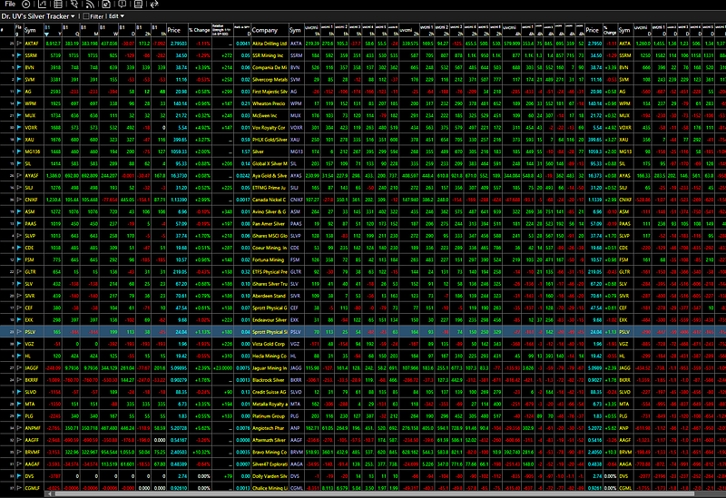Click flag icon on the MG106 row
The height and width of the screenshot is (498, 726).
point(19,151)
